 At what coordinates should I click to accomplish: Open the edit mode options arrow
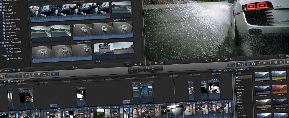pyautogui.click(x=48, y=74)
